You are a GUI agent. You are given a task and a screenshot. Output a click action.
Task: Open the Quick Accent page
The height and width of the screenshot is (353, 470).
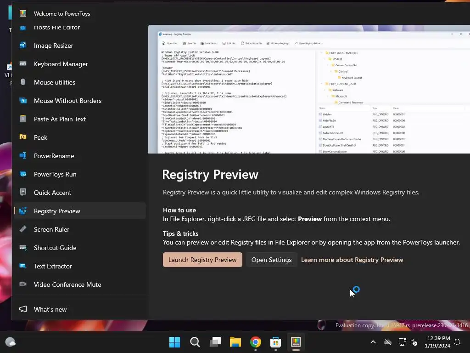tap(80, 193)
